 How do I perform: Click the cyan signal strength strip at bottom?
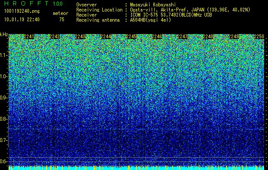point(136,168)
